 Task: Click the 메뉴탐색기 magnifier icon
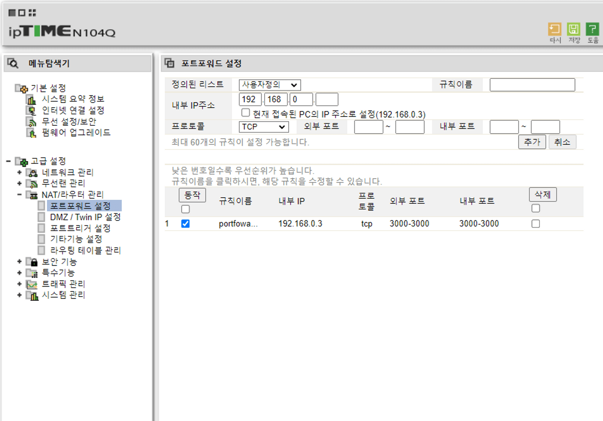13,63
